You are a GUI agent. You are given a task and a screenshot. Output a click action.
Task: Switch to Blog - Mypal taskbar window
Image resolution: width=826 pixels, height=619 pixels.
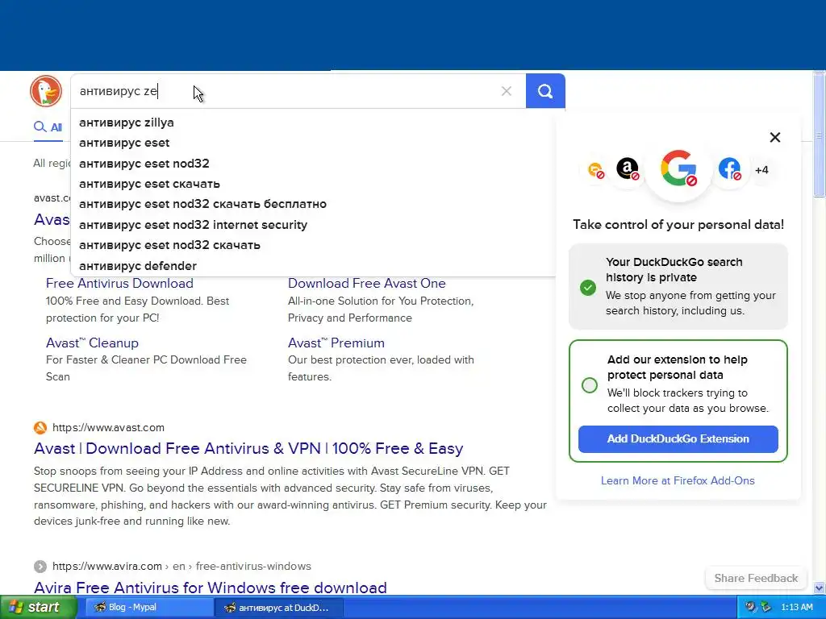[x=148, y=607]
